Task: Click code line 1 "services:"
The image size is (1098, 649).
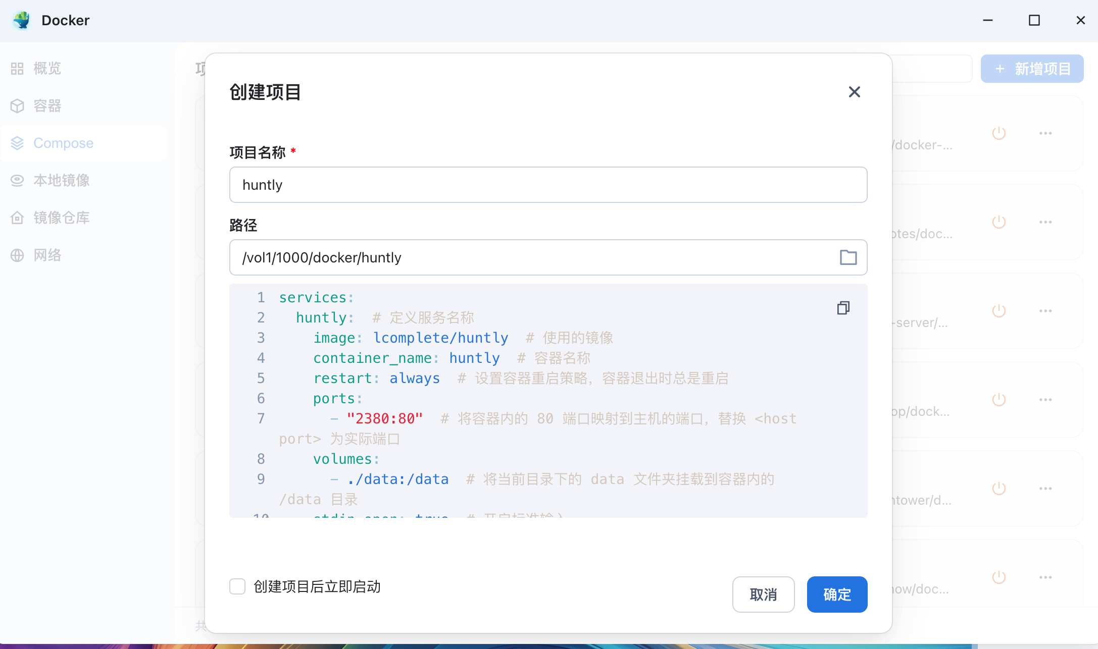Action: coord(316,298)
